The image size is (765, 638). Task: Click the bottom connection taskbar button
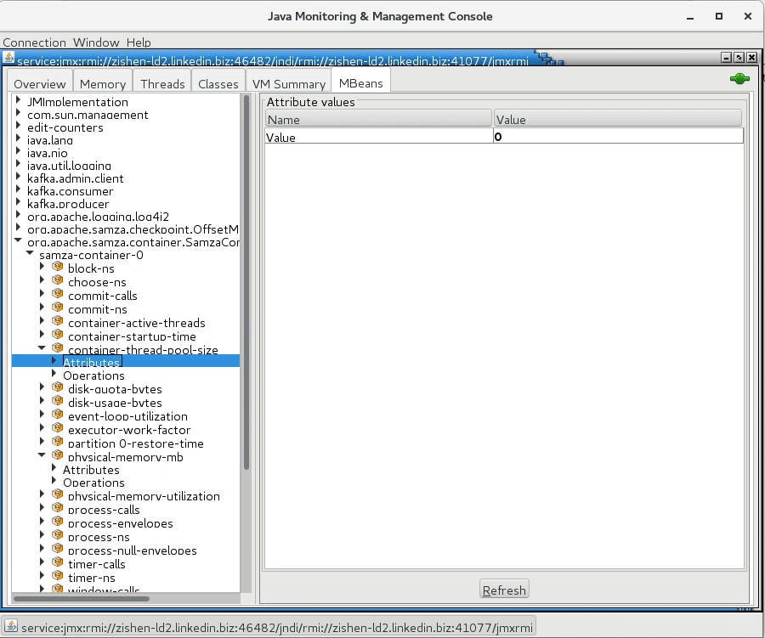269,626
